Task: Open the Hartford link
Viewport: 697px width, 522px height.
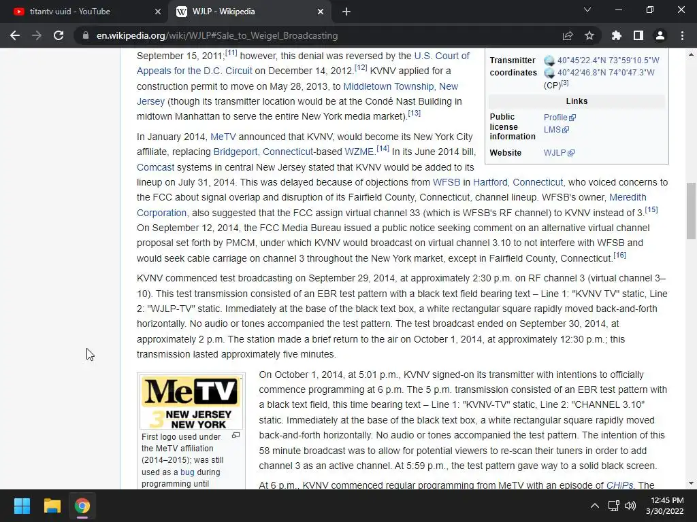Action: 490,182
